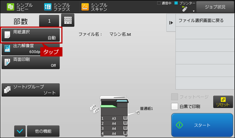This screenshot has height=138, width=235.
Task: Open the 両面印刷 Off setting
Action: (x=31, y=62)
